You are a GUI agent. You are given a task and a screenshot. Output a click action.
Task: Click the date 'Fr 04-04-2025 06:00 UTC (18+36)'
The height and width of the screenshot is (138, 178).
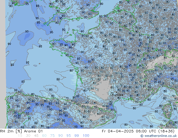coord(138,131)
